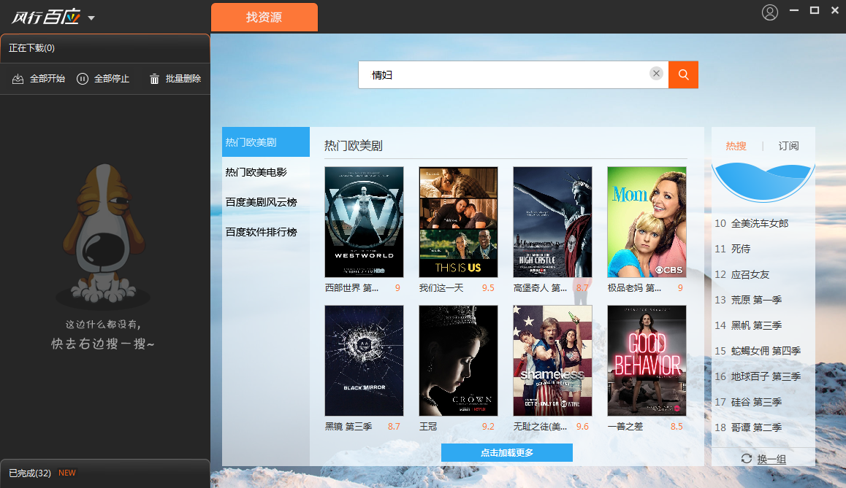This screenshot has height=488, width=846.
Task: Click the 9.5 rating of 我们这一天
Action: [x=488, y=288]
